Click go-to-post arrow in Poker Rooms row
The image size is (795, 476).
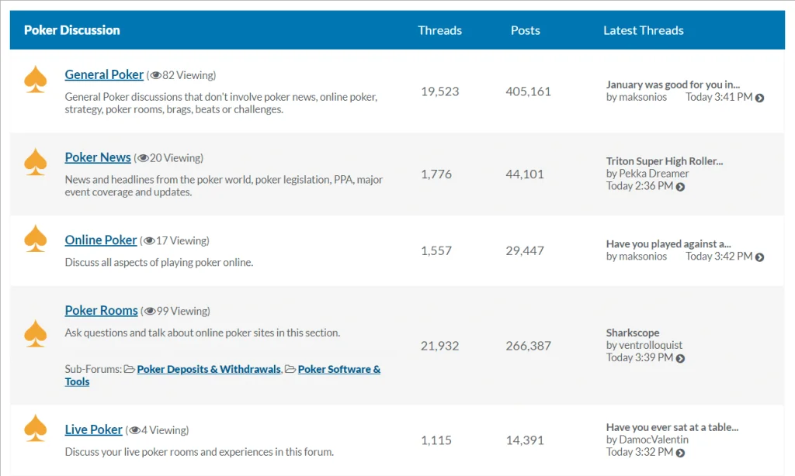(x=680, y=358)
